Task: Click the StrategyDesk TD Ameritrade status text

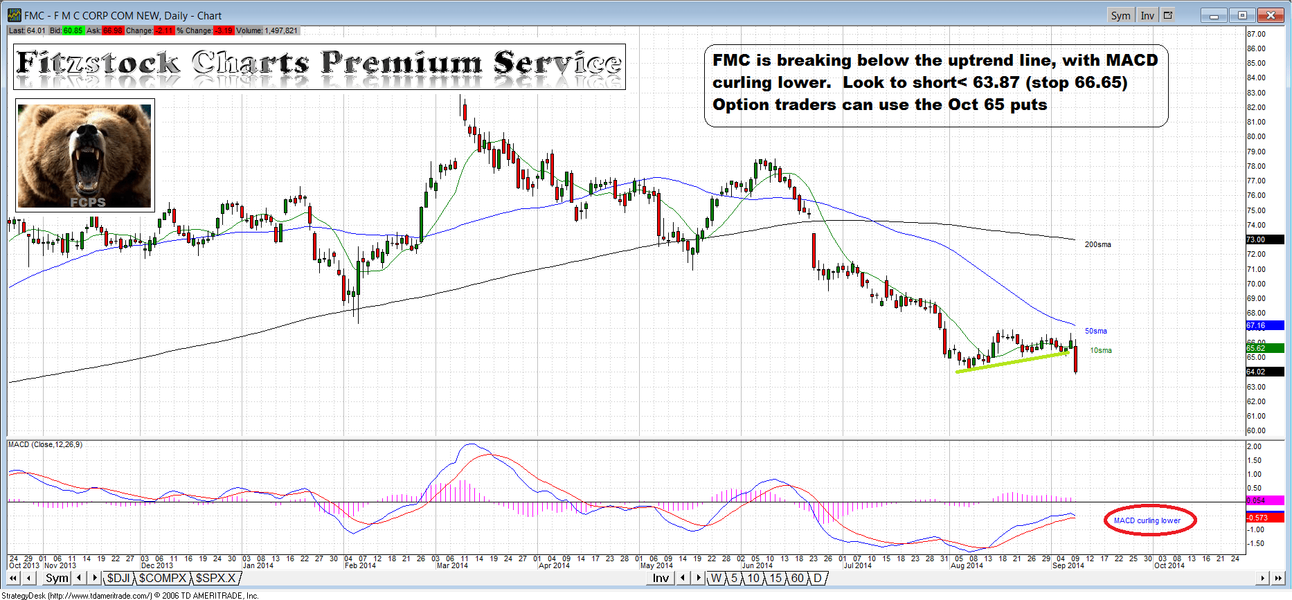Action: pos(129,595)
